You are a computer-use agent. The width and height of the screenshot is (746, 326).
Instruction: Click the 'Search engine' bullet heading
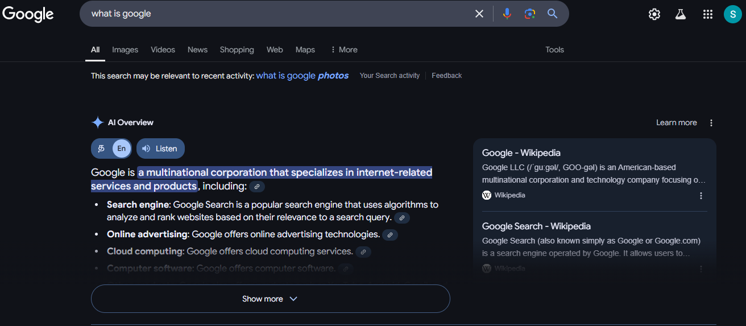tap(138, 204)
